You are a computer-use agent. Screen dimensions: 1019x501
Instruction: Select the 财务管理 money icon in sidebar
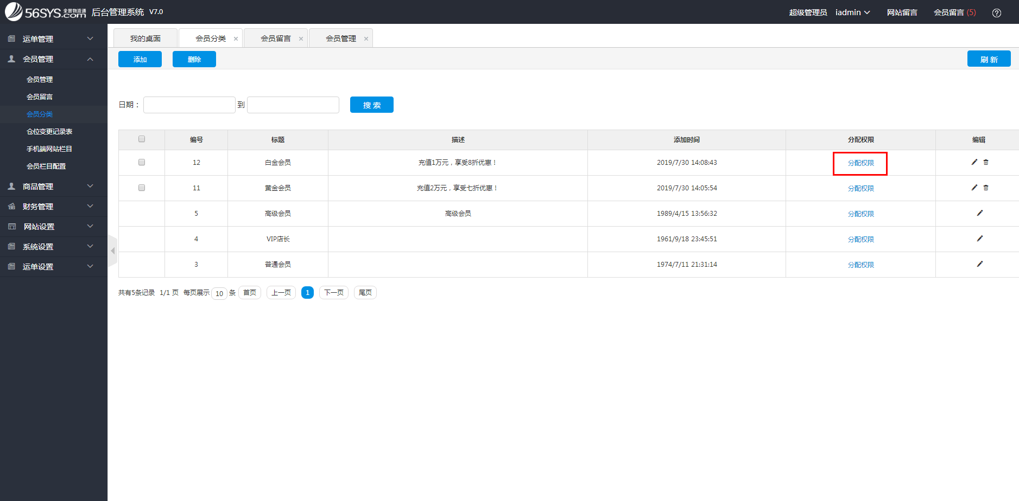pos(10,206)
